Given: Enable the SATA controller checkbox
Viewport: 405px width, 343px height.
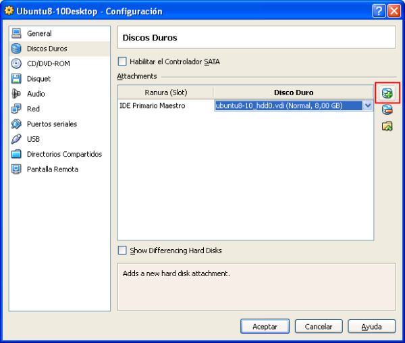Looking at the screenshot, I should tap(122, 61).
